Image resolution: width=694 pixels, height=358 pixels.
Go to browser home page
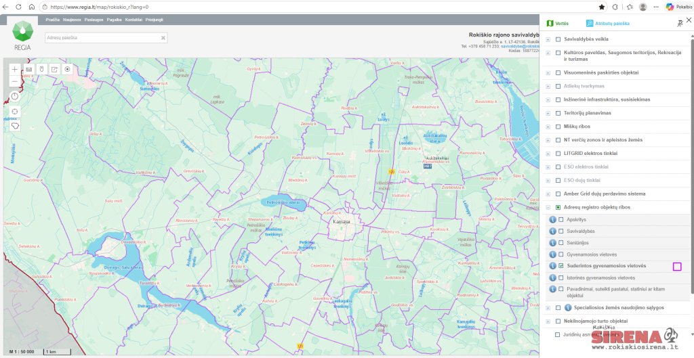pos(31,7)
